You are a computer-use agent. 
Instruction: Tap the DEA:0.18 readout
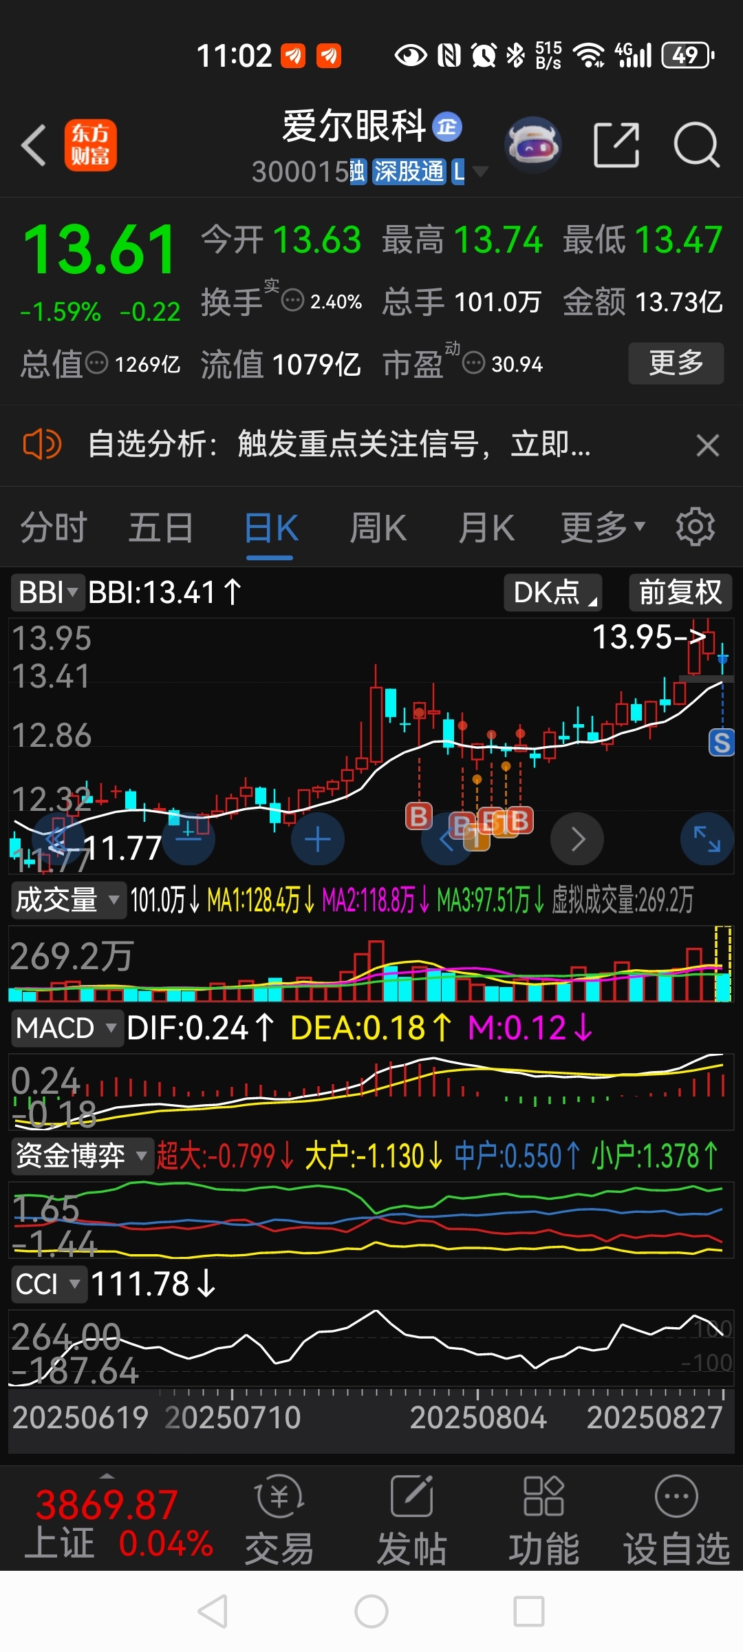click(371, 1028)
